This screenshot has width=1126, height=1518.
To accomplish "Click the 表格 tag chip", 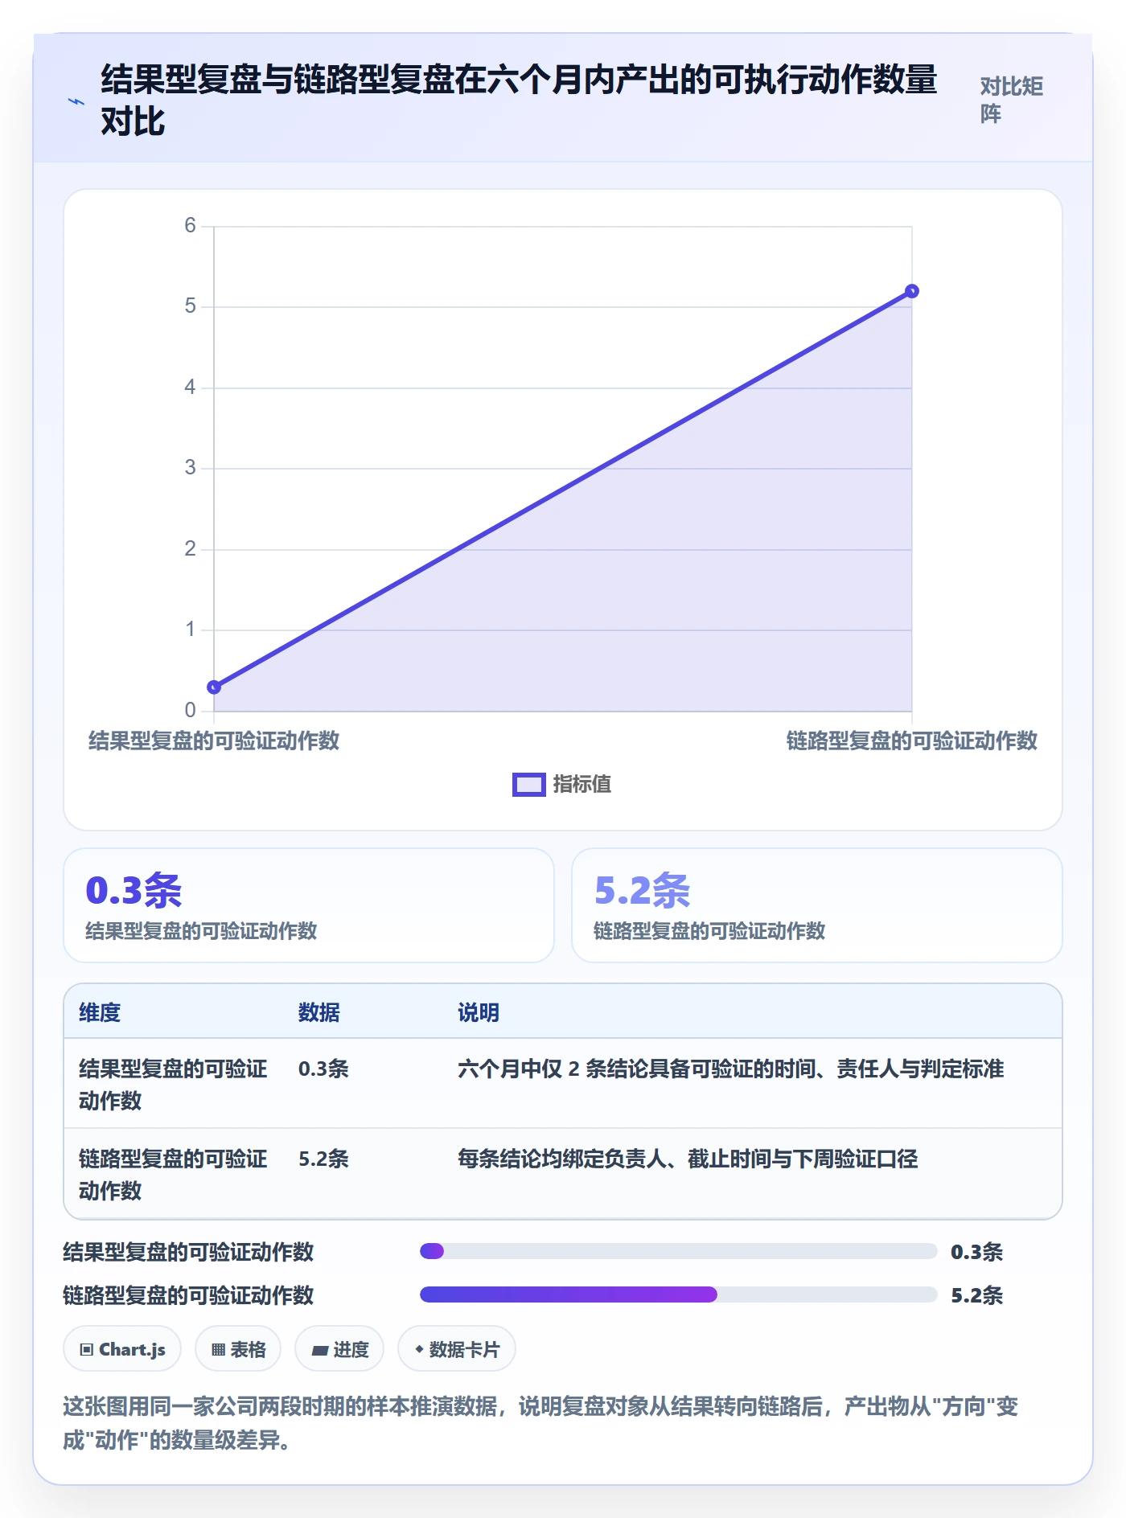I will click(238, 1349).
